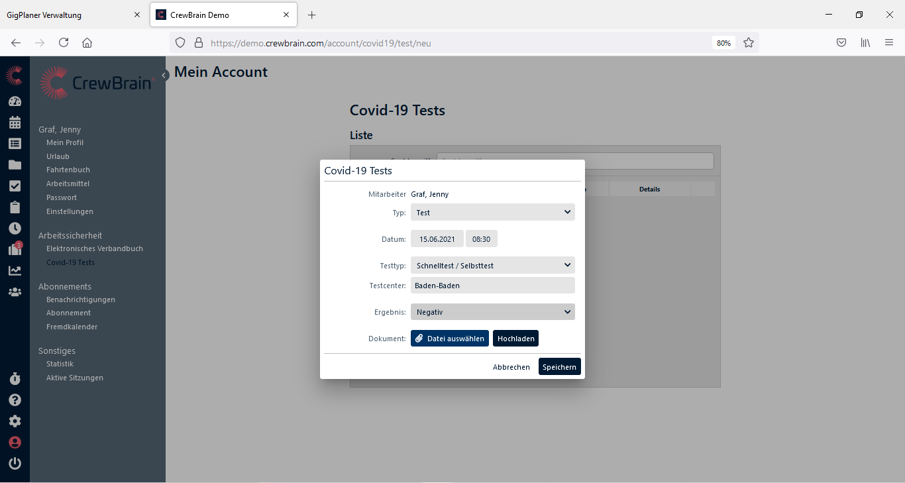Image resolution: width=905 pixels, height=483 pixels.
Task: Open the dashboard gauge icon in sidebar
Action: point(15,101)
